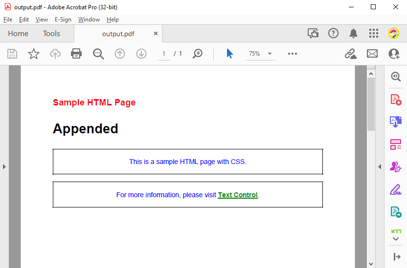
Task: Close the output.pdf tab
Action: [x=156, y=33]
